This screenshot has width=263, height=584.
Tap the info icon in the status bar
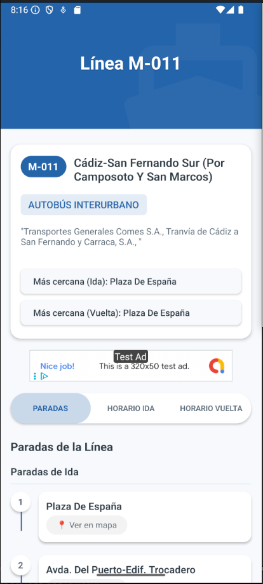36,10
